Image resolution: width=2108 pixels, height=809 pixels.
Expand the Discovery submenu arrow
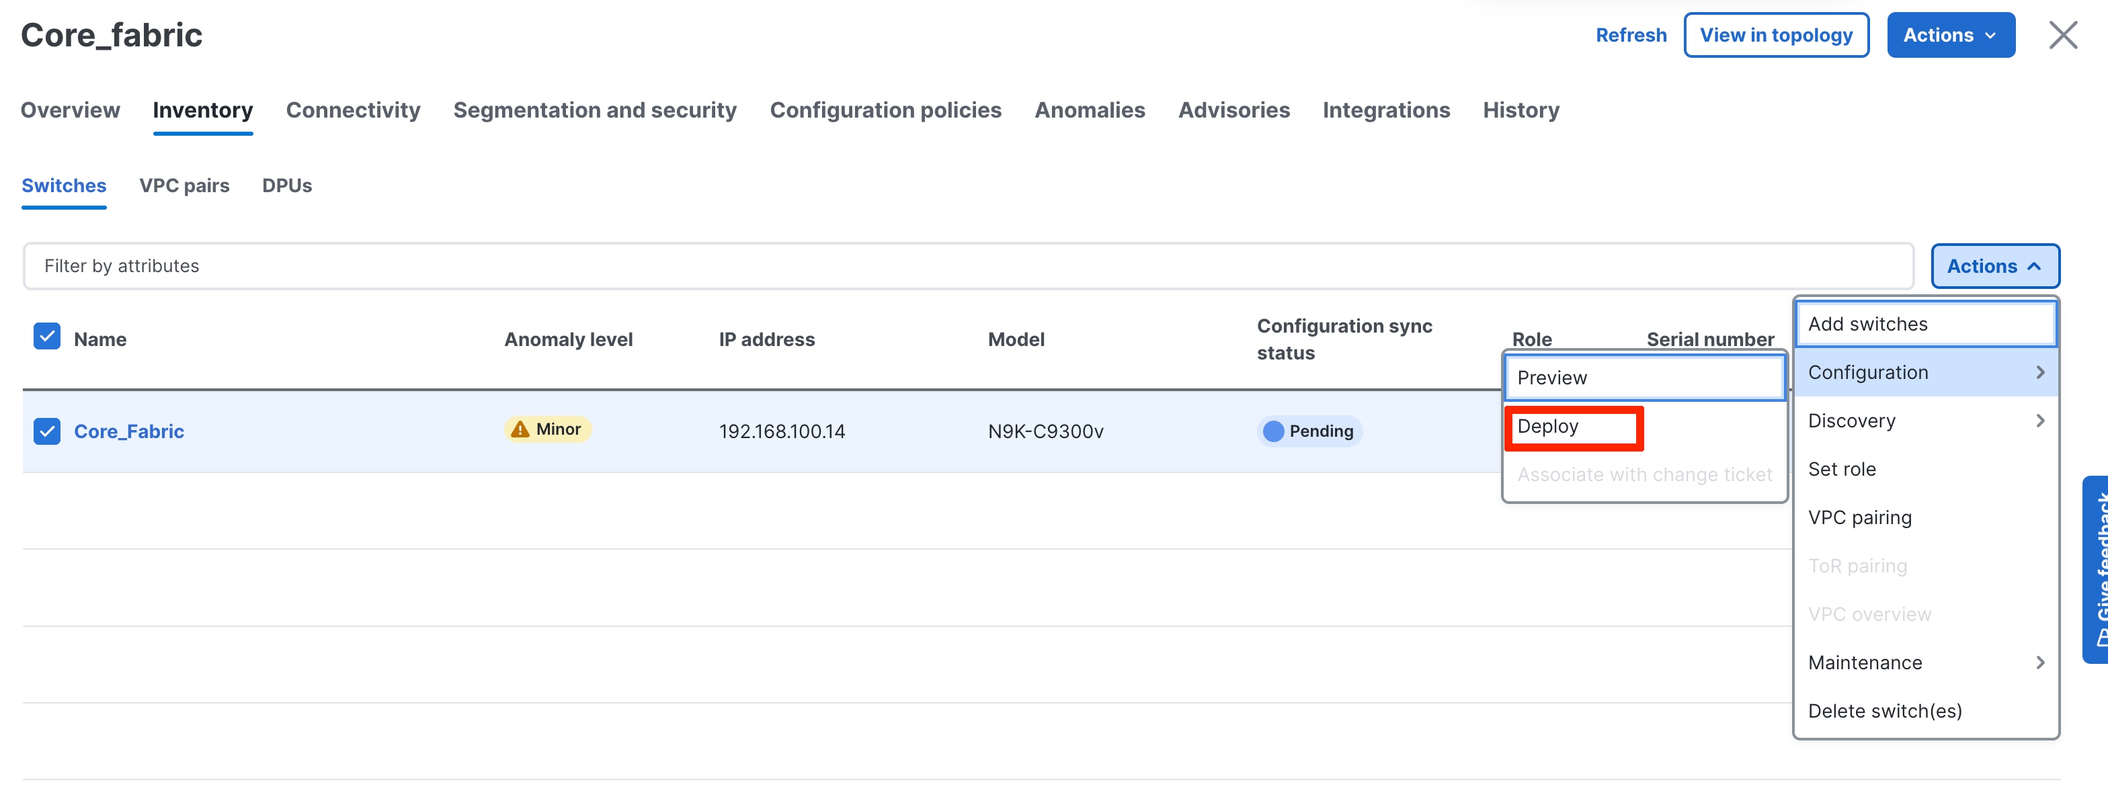2039,421
